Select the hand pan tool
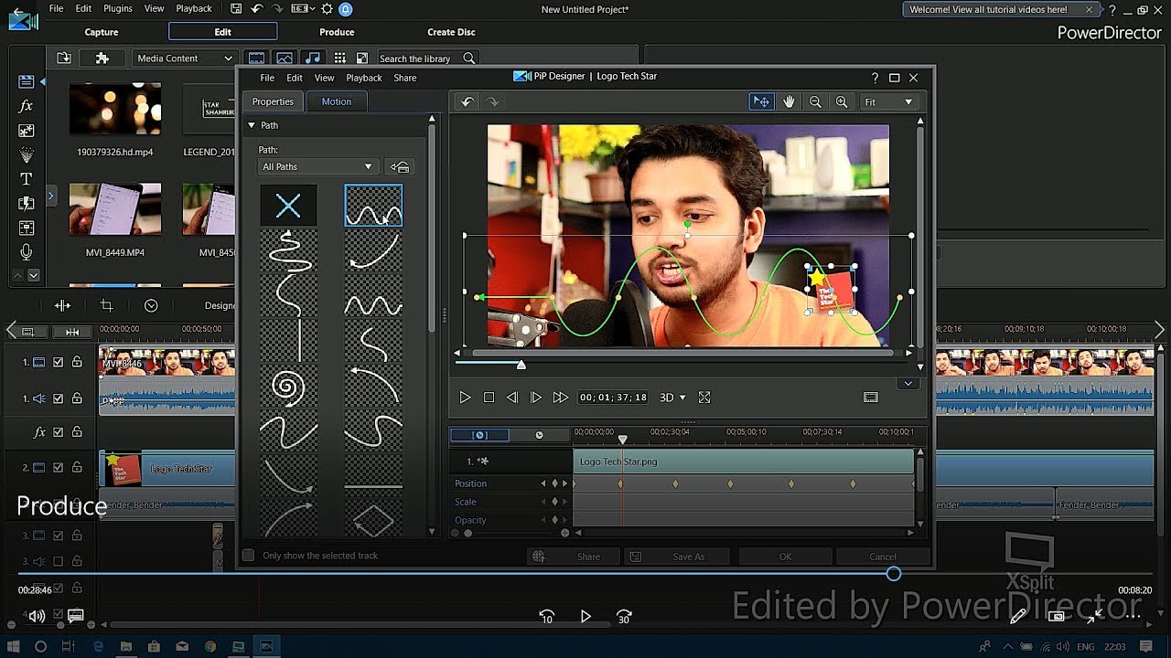 tap(789, 102)
